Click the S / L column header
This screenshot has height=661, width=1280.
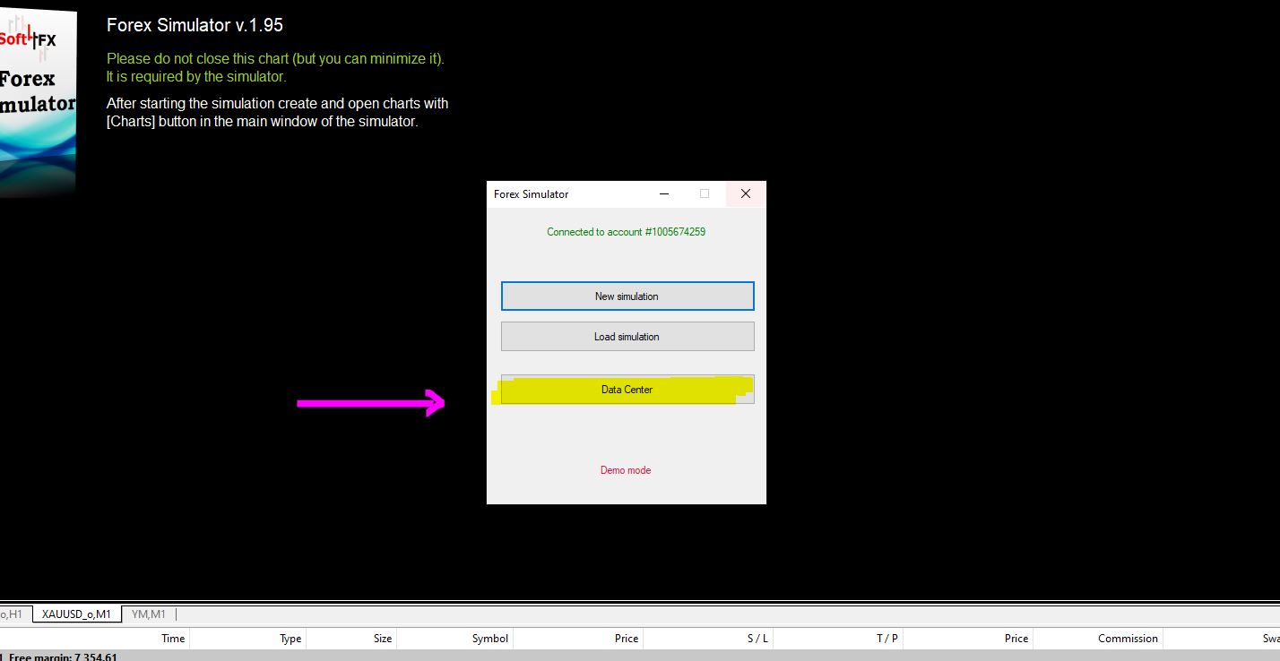tap(757, 639)
